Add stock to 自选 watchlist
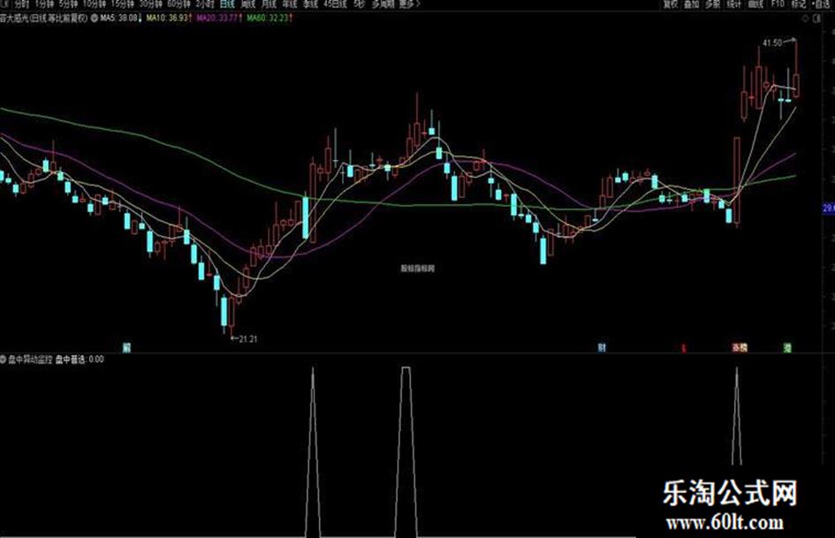This screenshot has width=835, height=538. click(821, 4)
